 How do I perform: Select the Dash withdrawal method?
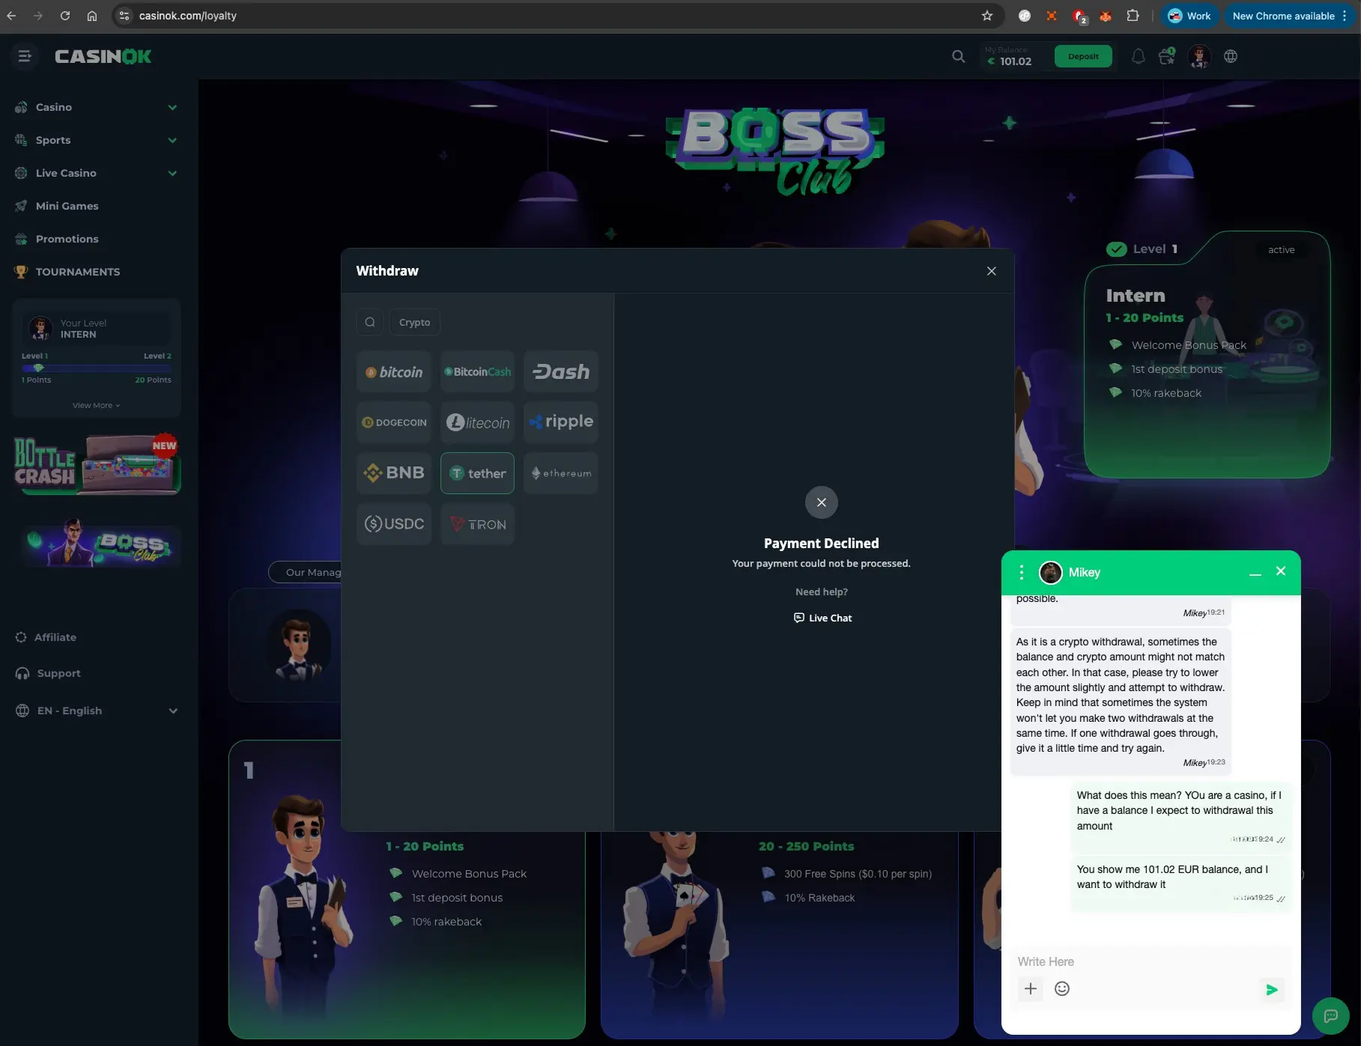[561, 371]
